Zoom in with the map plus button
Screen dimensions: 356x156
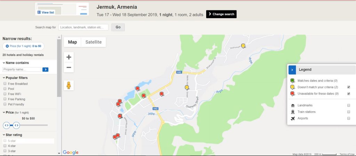tap(69, 57)
